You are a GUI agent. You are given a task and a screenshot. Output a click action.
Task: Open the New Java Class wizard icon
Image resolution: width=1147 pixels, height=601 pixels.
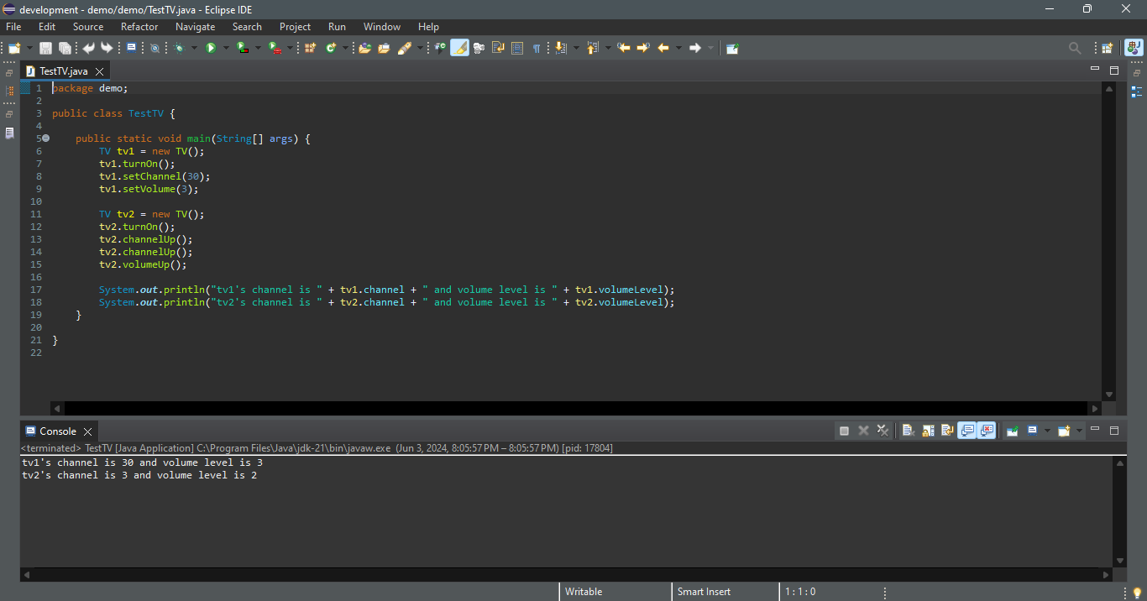click(331, 48)
